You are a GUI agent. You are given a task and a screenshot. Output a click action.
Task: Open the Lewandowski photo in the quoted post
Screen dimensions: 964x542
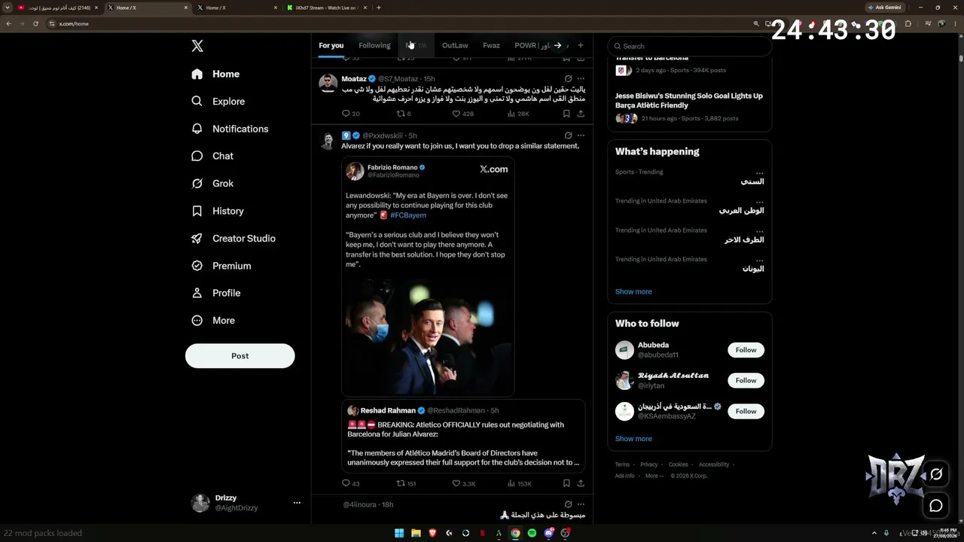click(x=428, y=335)
